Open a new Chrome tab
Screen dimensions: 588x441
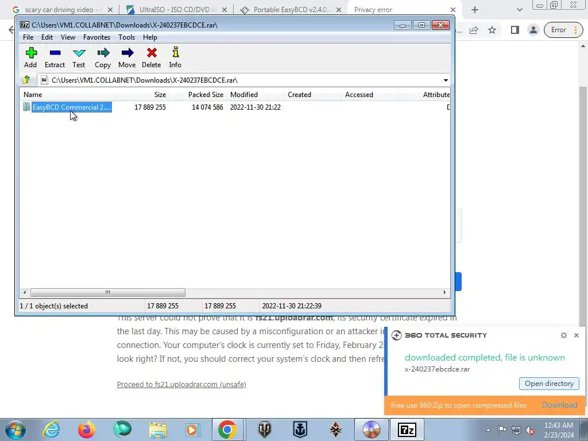[x=475, y=10]
